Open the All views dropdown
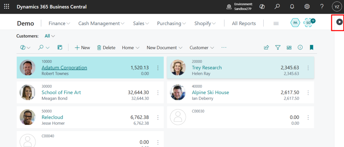This screenshot has height=147, width=344. [50, 36]
